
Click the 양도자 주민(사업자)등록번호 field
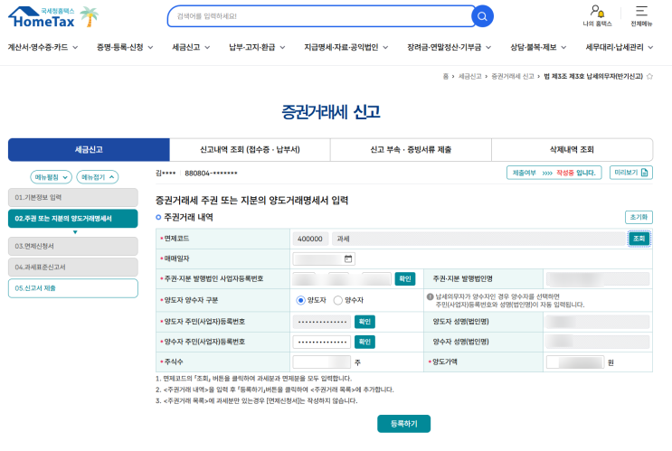(322, 322)
